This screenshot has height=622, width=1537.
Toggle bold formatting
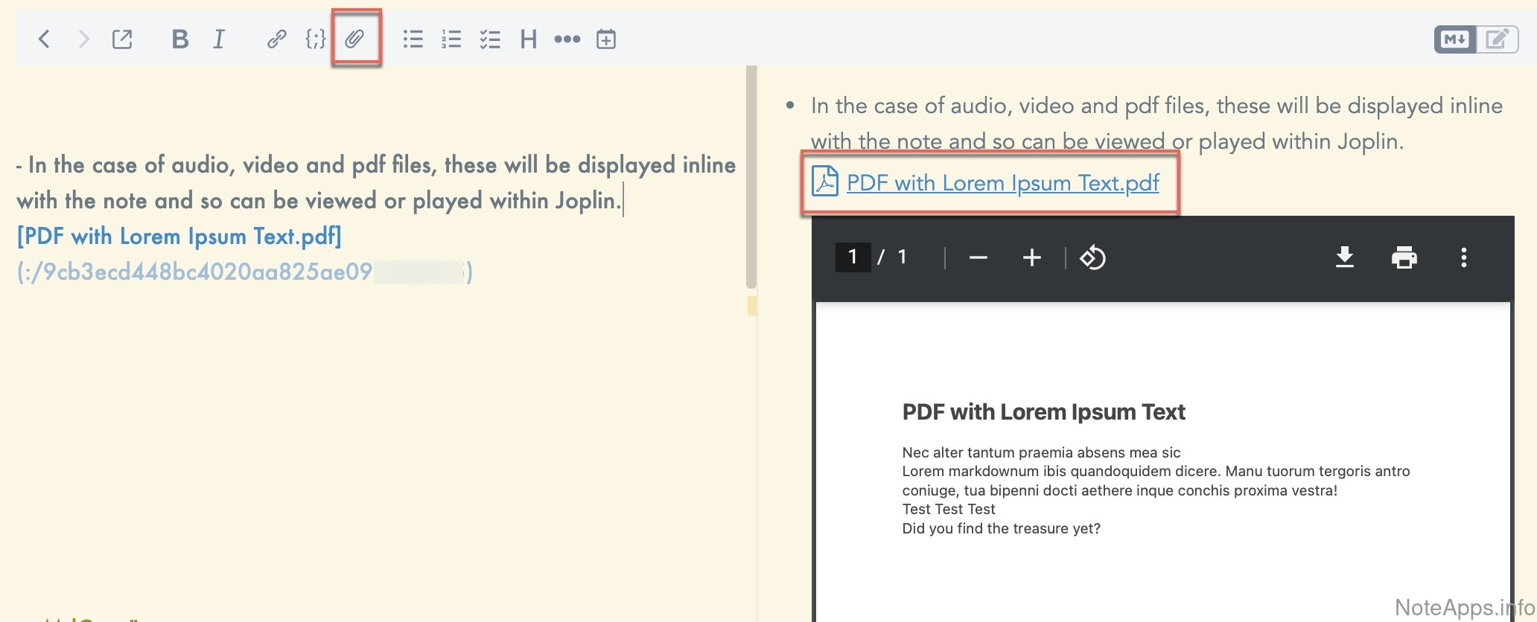click(179, 39)
